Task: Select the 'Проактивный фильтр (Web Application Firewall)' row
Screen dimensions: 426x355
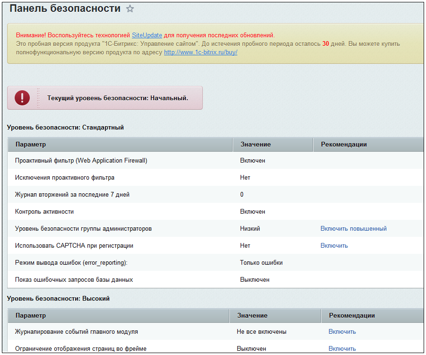Action: coord(216,161)
